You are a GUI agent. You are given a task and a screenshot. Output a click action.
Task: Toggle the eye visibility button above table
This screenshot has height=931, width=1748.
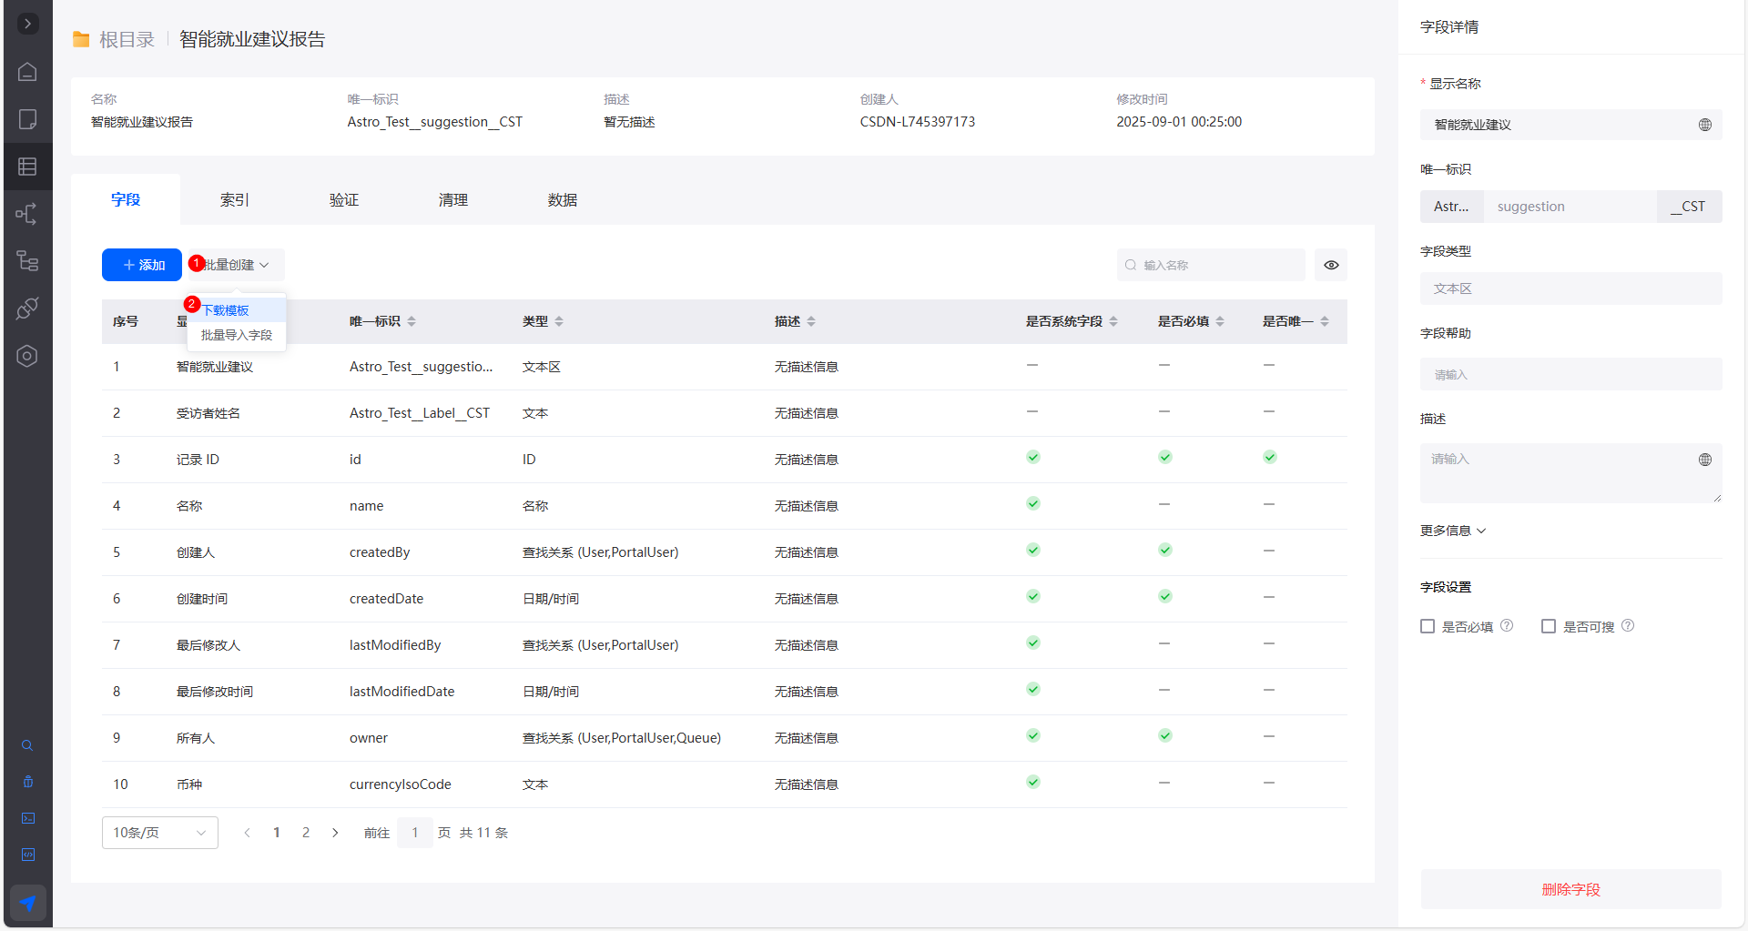click(x=1331, y=265)
